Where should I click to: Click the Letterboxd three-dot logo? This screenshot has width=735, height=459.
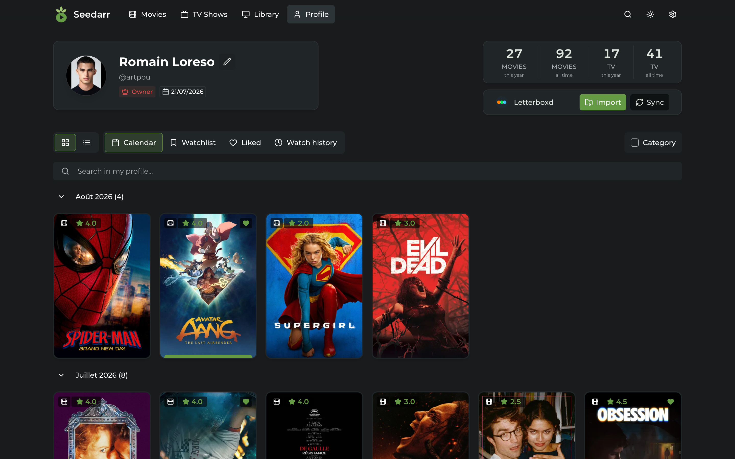501,102
